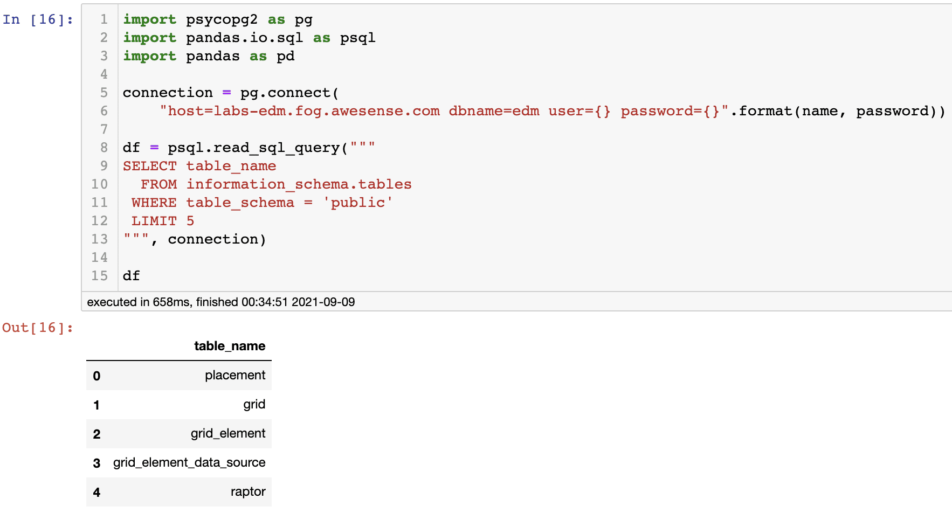Viewport: 952px width, 513px height.
Task: Click the 'SELECT table_name' SQL line
Action: (x=199, y=166)
